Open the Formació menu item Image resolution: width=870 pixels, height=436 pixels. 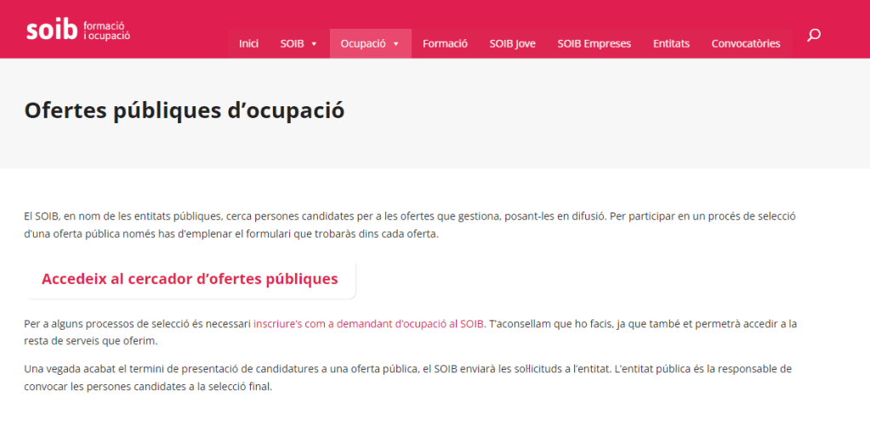tap(445, 43)
